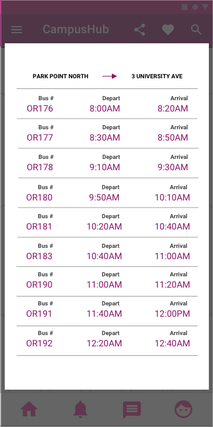Click the 3 UNIVERSITY AVE destination label

click(157, 77)
